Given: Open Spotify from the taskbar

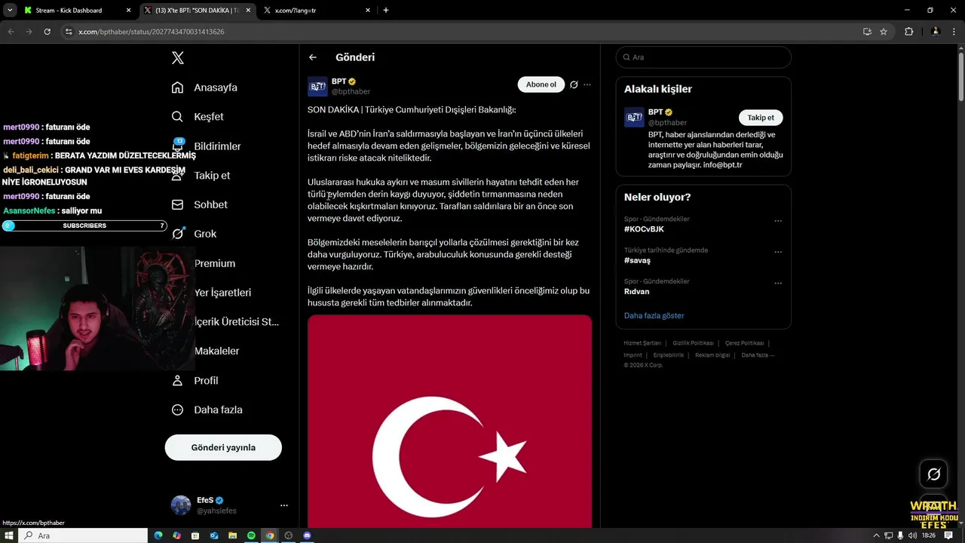Looking at the screenshot, I should 251,535.
